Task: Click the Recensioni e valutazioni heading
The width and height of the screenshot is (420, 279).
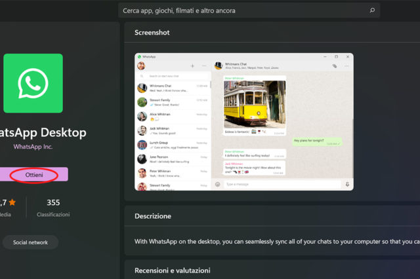Action: (172, 270)
